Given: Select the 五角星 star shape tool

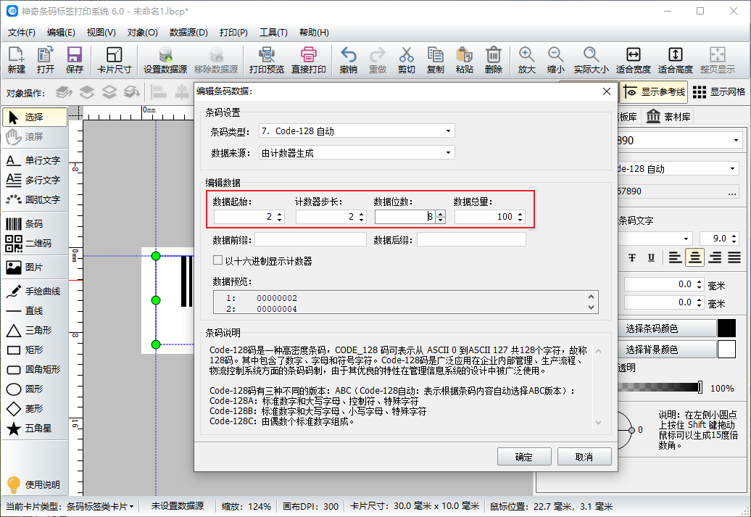Looking at the screenshot, I should [x=34, y=429].
